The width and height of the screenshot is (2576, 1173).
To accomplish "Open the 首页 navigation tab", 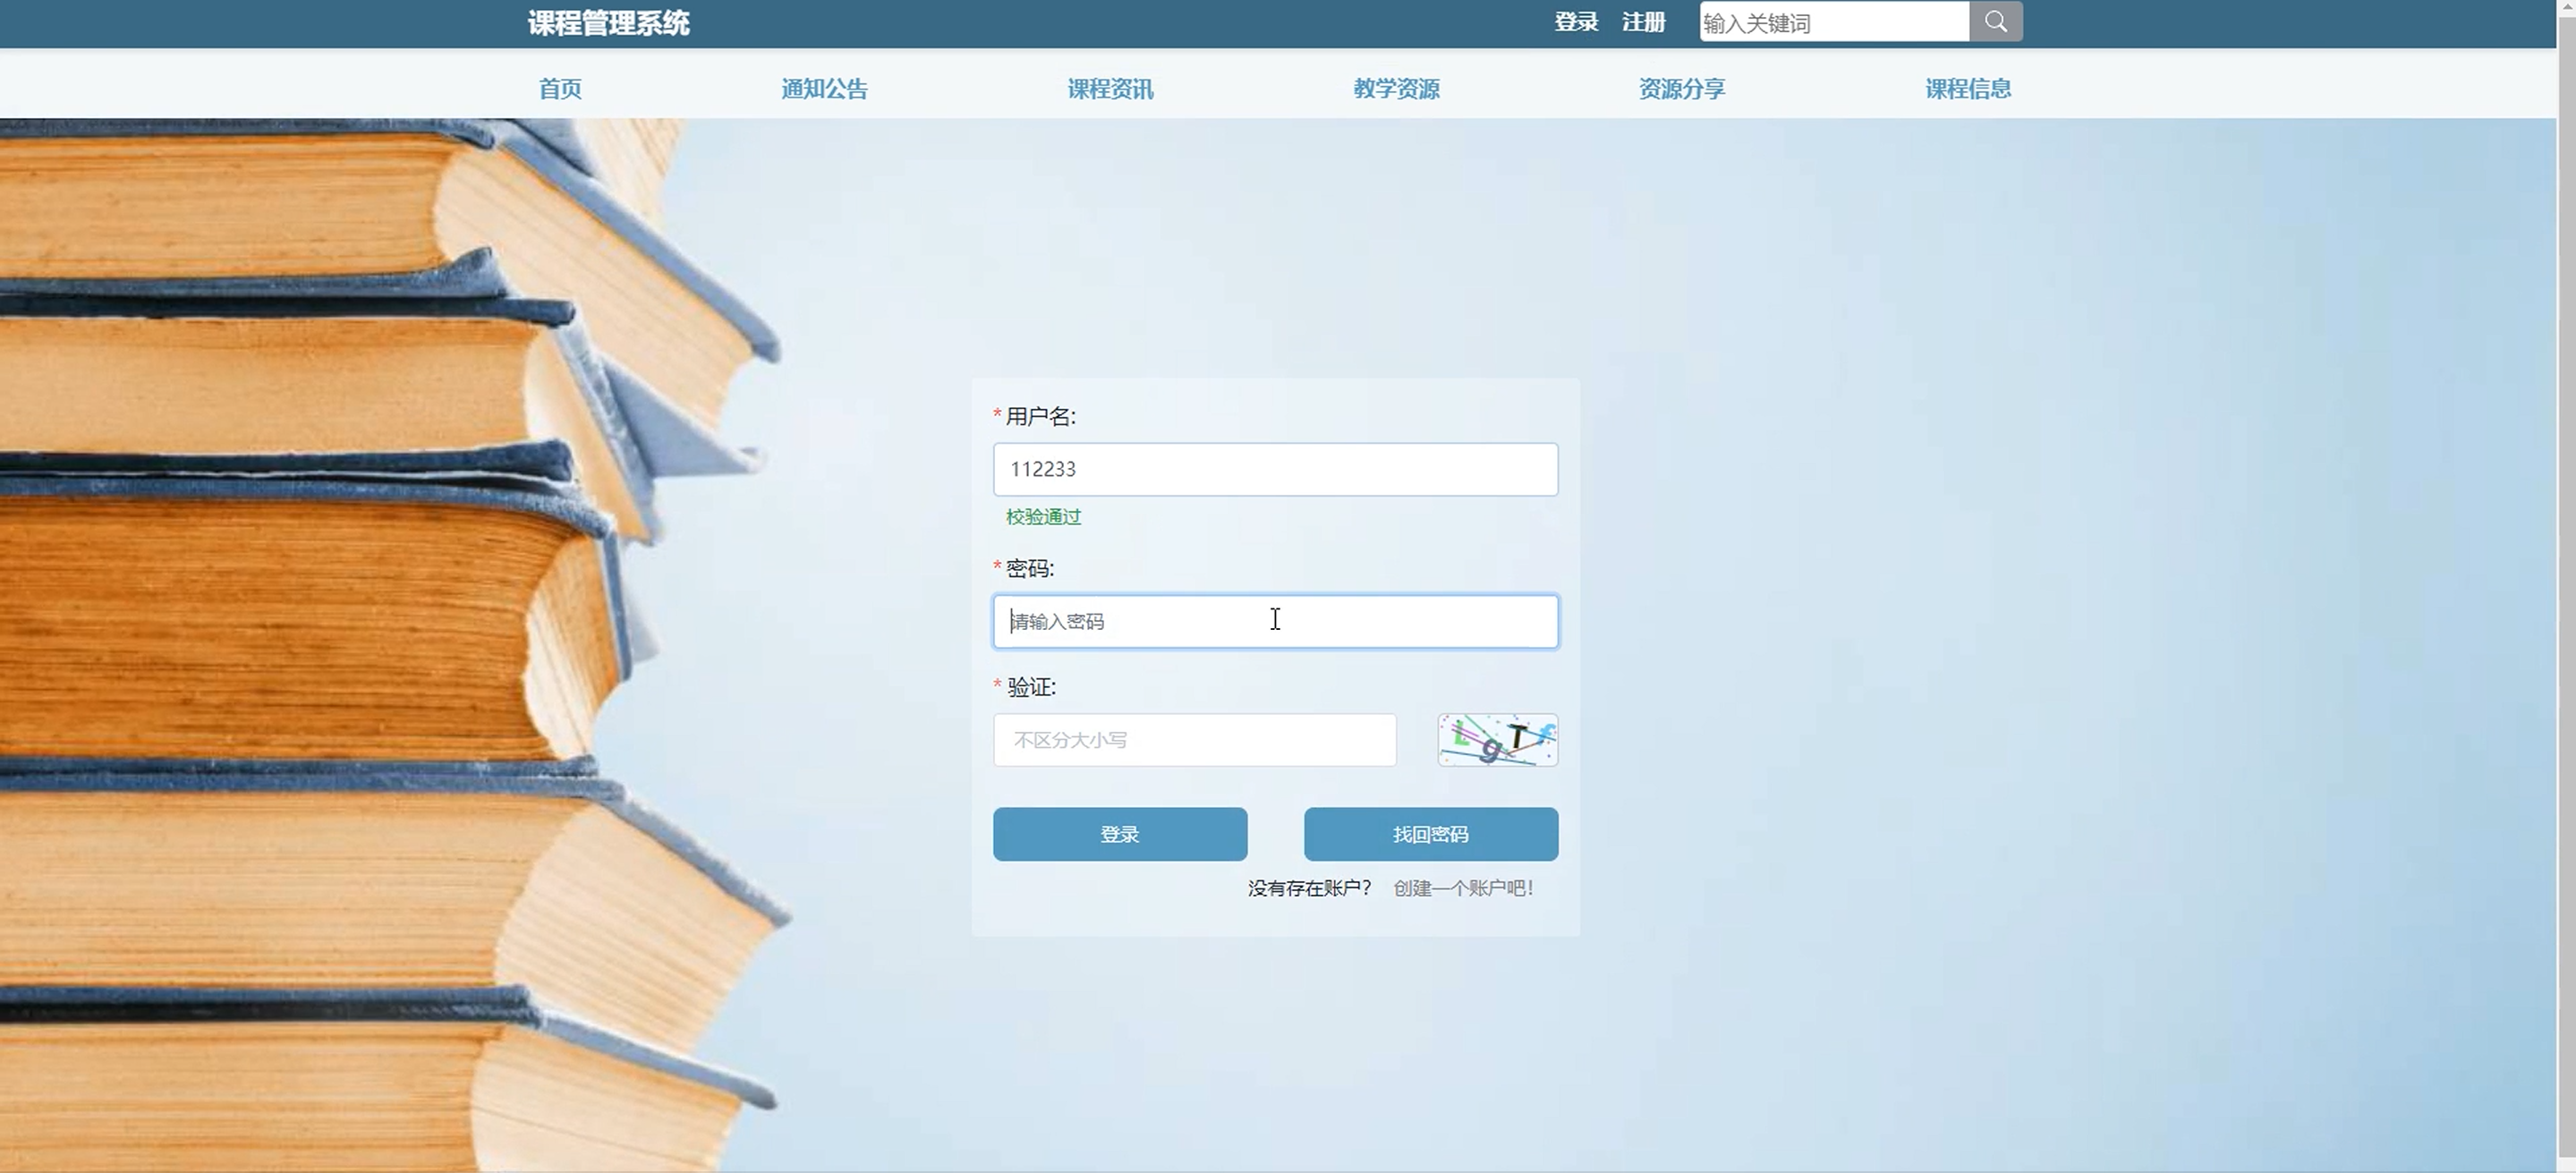I will tap(560, 89).
